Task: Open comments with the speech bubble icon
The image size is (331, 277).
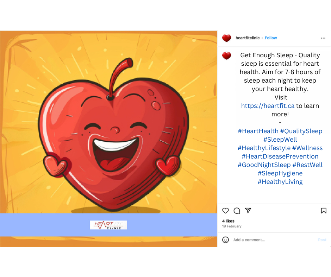Action: tap(237, 211)
